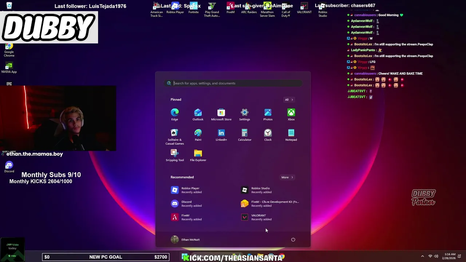This screenshot has width=466, height=262.
Task: Open Google Chrome desktop shortcut
Action: click(x=9, y=50)
